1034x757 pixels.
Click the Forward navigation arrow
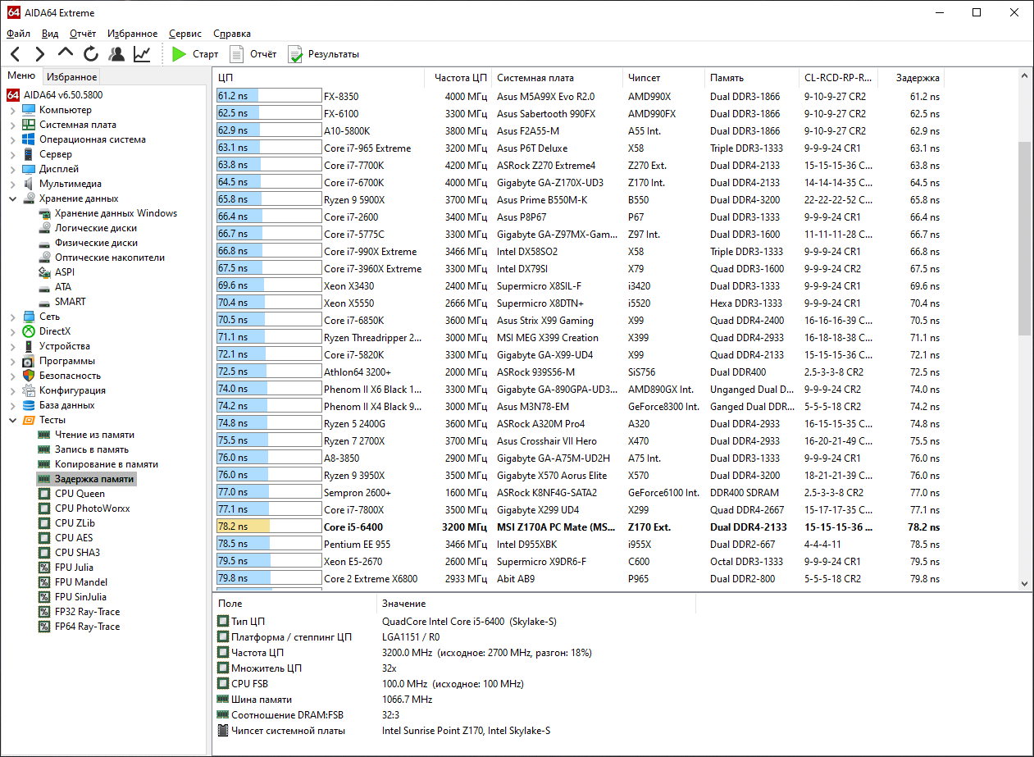tap(39, 54)
